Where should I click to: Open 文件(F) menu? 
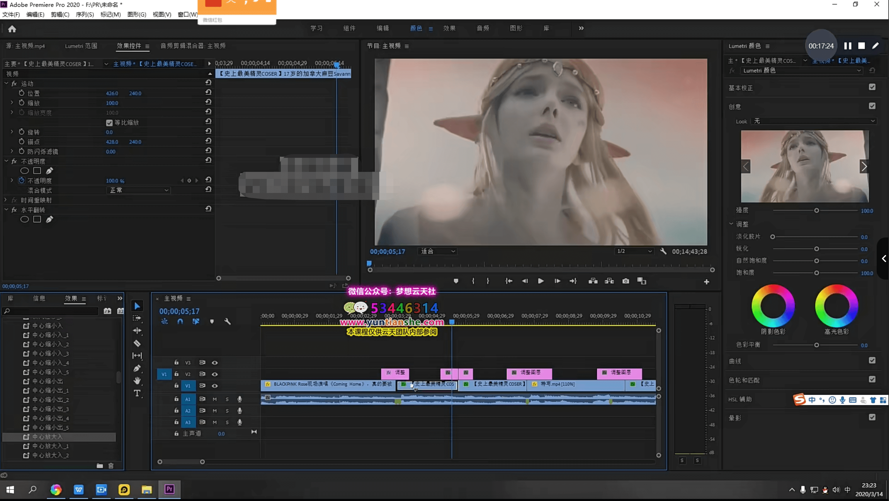11,14
